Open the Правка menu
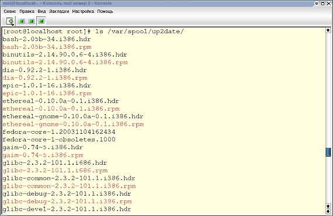 tap(27, 12)
